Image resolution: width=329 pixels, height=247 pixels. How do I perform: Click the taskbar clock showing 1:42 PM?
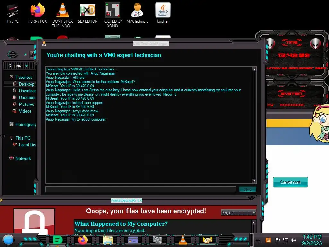point(312,240)
